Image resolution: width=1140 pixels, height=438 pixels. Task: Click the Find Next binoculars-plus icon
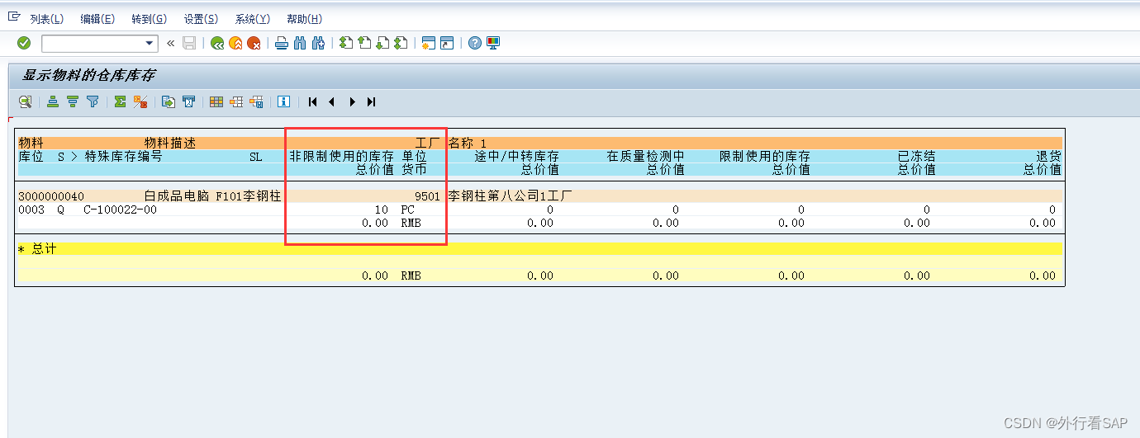[x=319, y=43]
